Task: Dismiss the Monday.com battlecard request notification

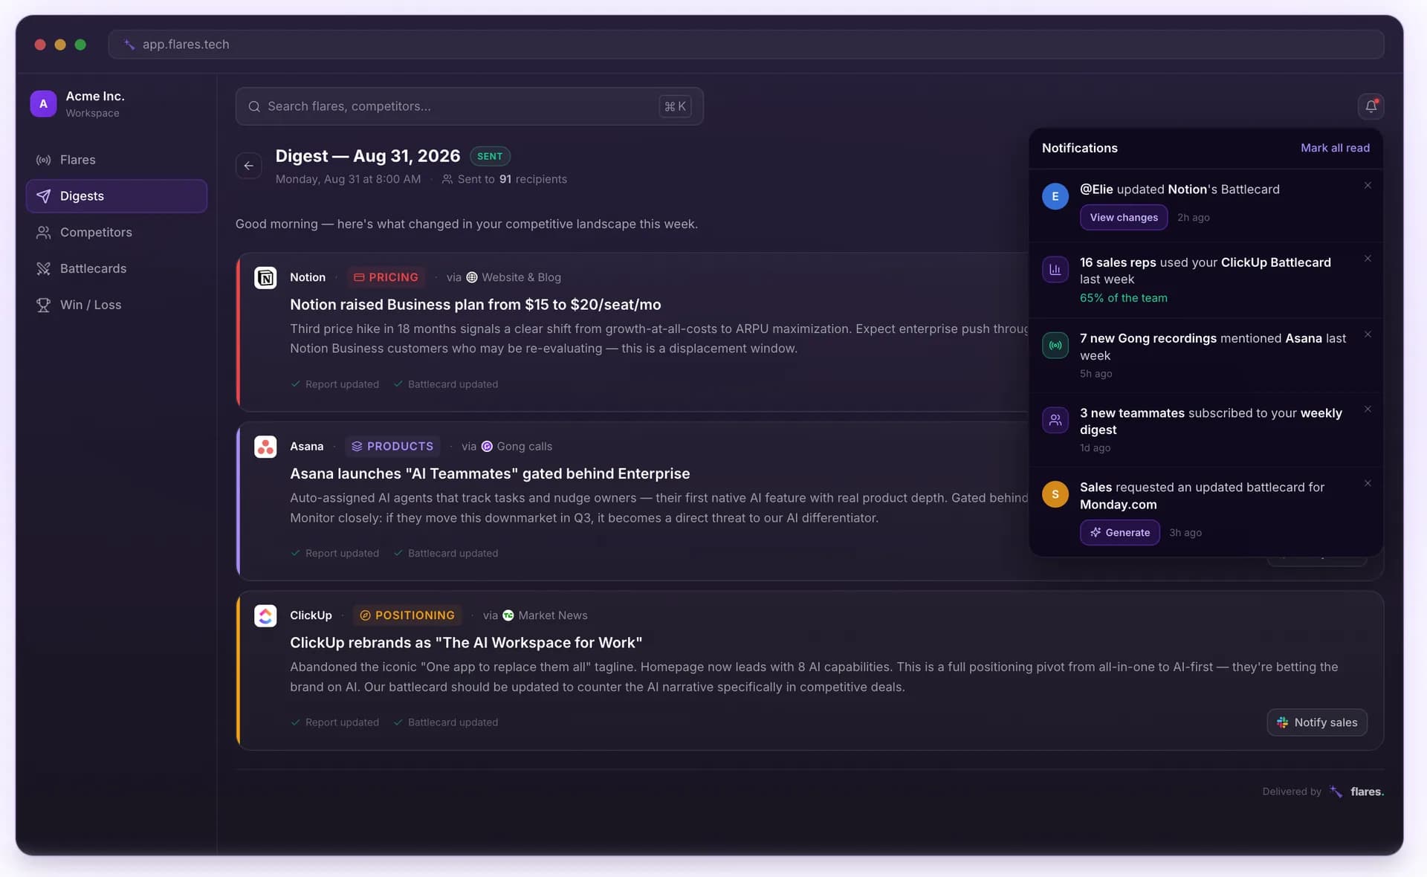Action: point(1368,484)
